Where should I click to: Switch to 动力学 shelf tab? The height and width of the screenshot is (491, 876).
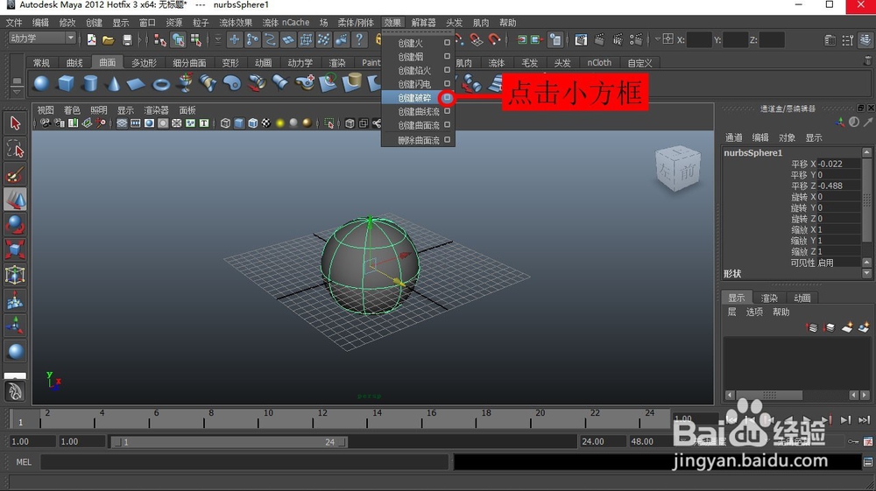[x=300, y=62]
